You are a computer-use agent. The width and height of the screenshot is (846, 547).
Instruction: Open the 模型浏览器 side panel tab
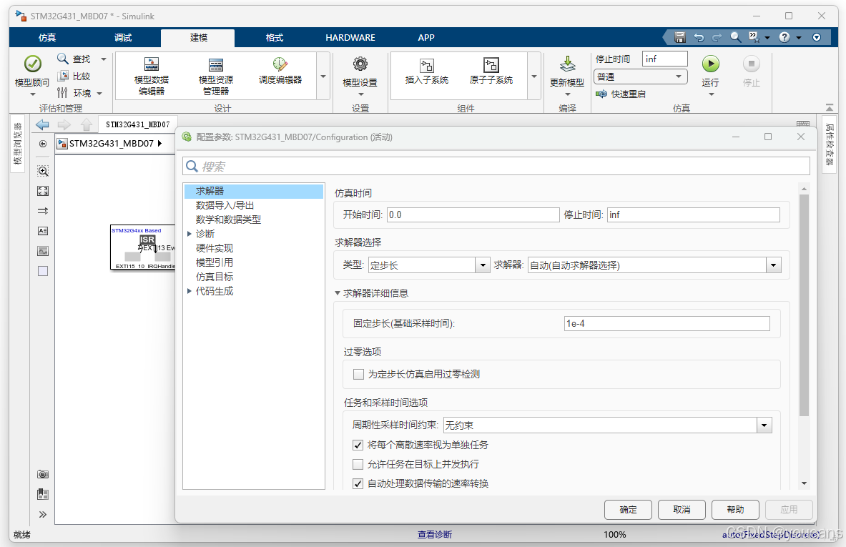[18, 144]
